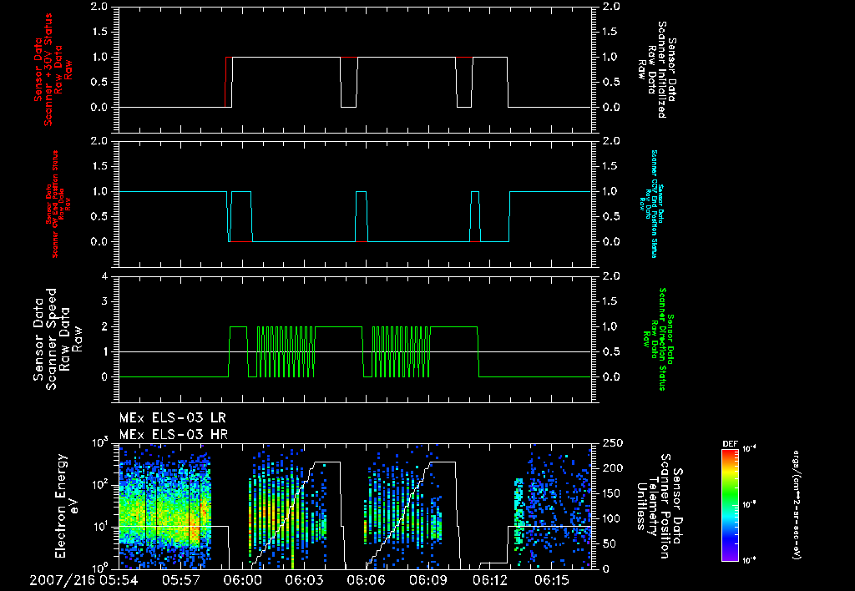
Task: Click the "2007/216 05:54" start time label
Action: pos(83,580)
